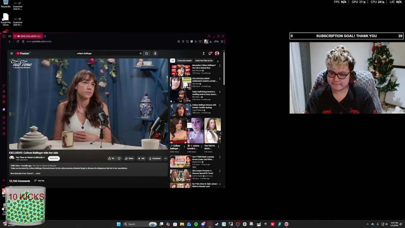Open the Sort by comments dropdown
405x228 pixels.
[x=39, y=181]
